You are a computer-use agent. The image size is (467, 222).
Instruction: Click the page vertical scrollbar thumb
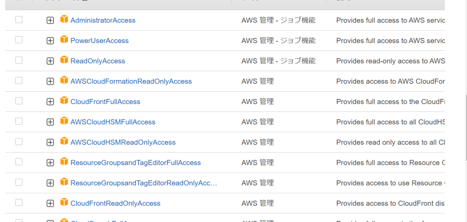466,127
